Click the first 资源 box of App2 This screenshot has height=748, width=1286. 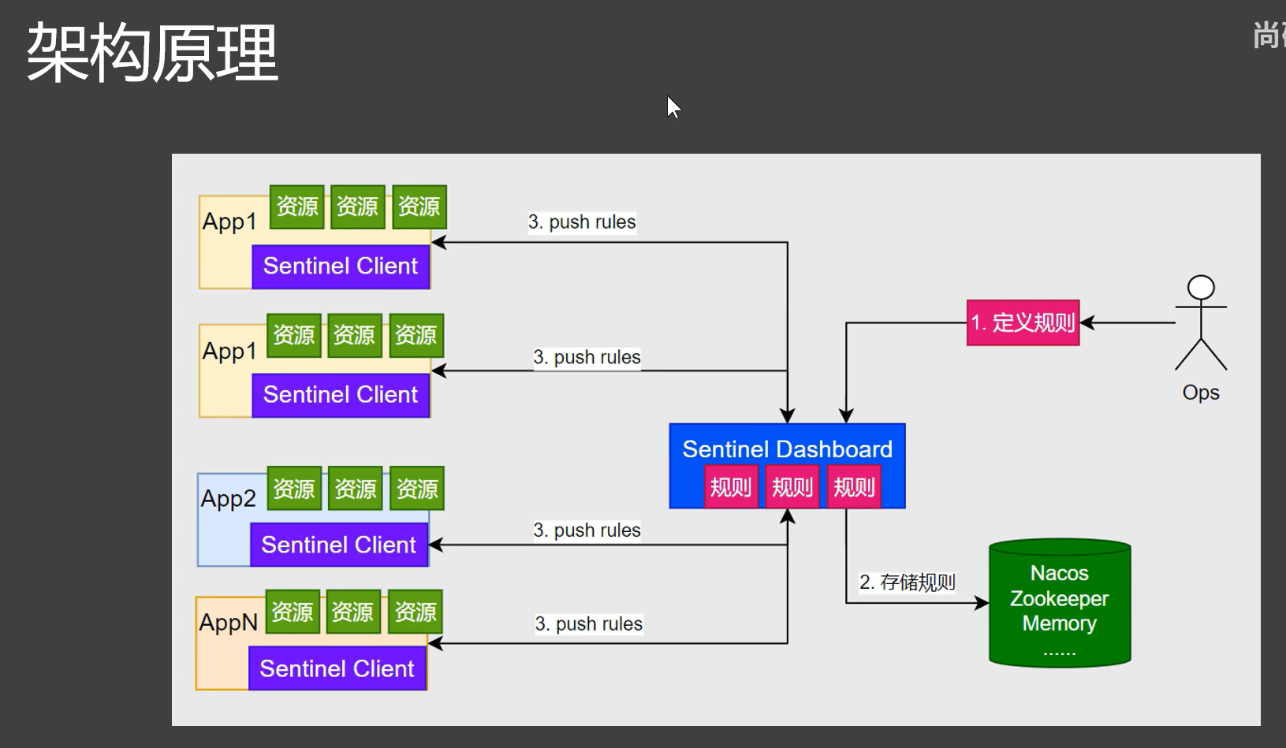tap(294, 489)
